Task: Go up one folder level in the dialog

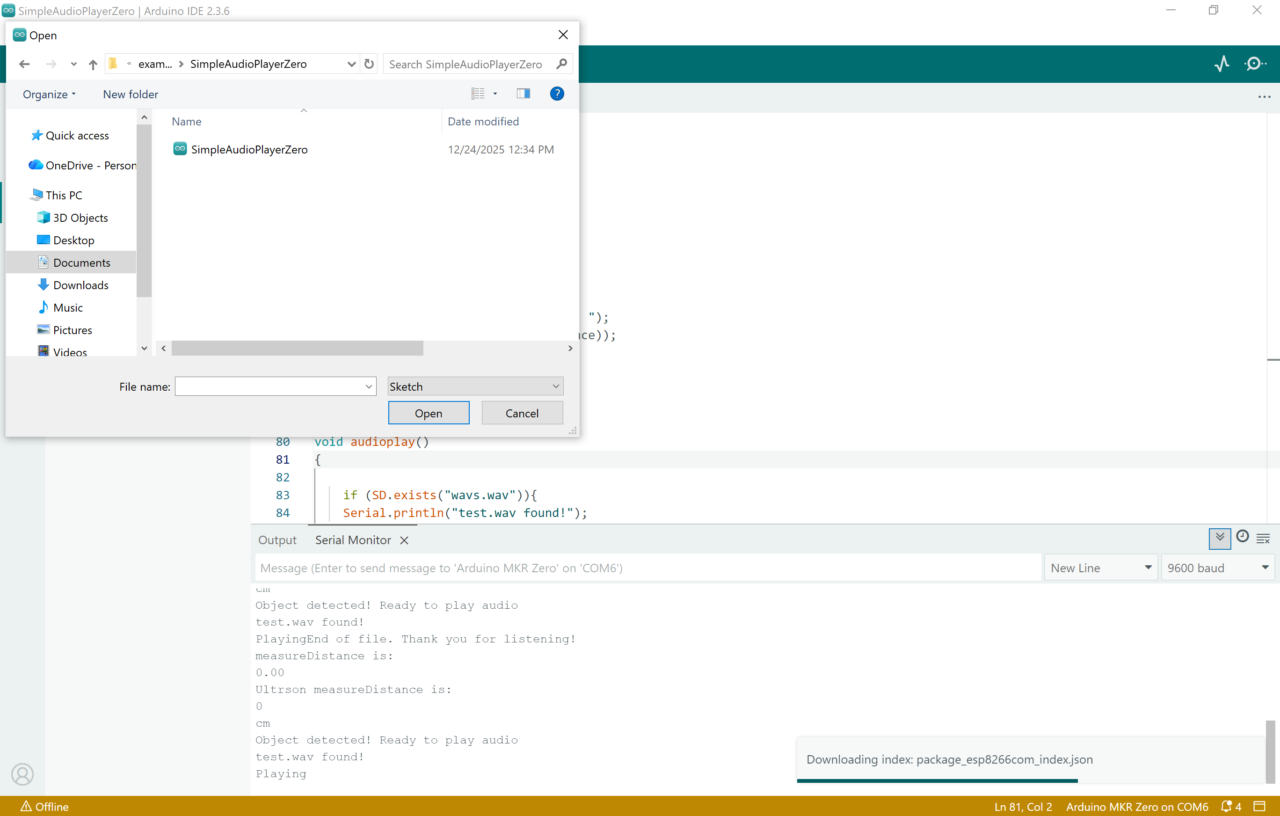Action: click(93, 64)
